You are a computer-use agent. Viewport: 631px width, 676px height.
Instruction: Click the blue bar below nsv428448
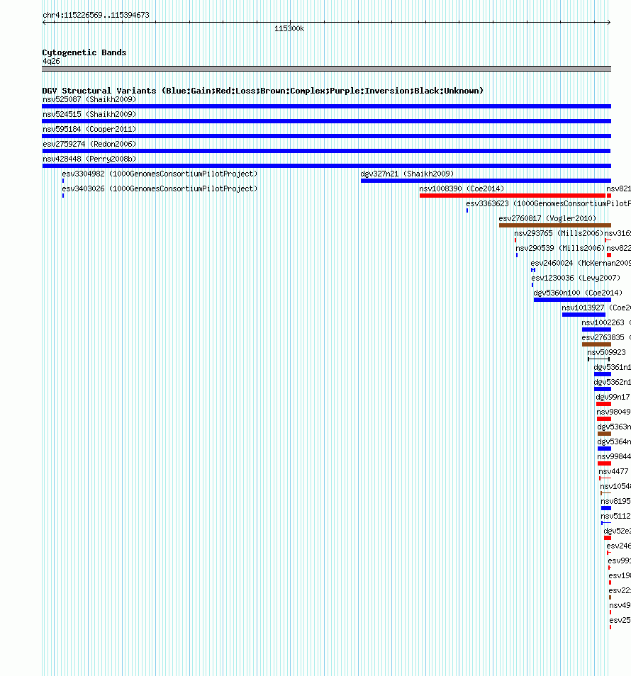click(327, 166)
